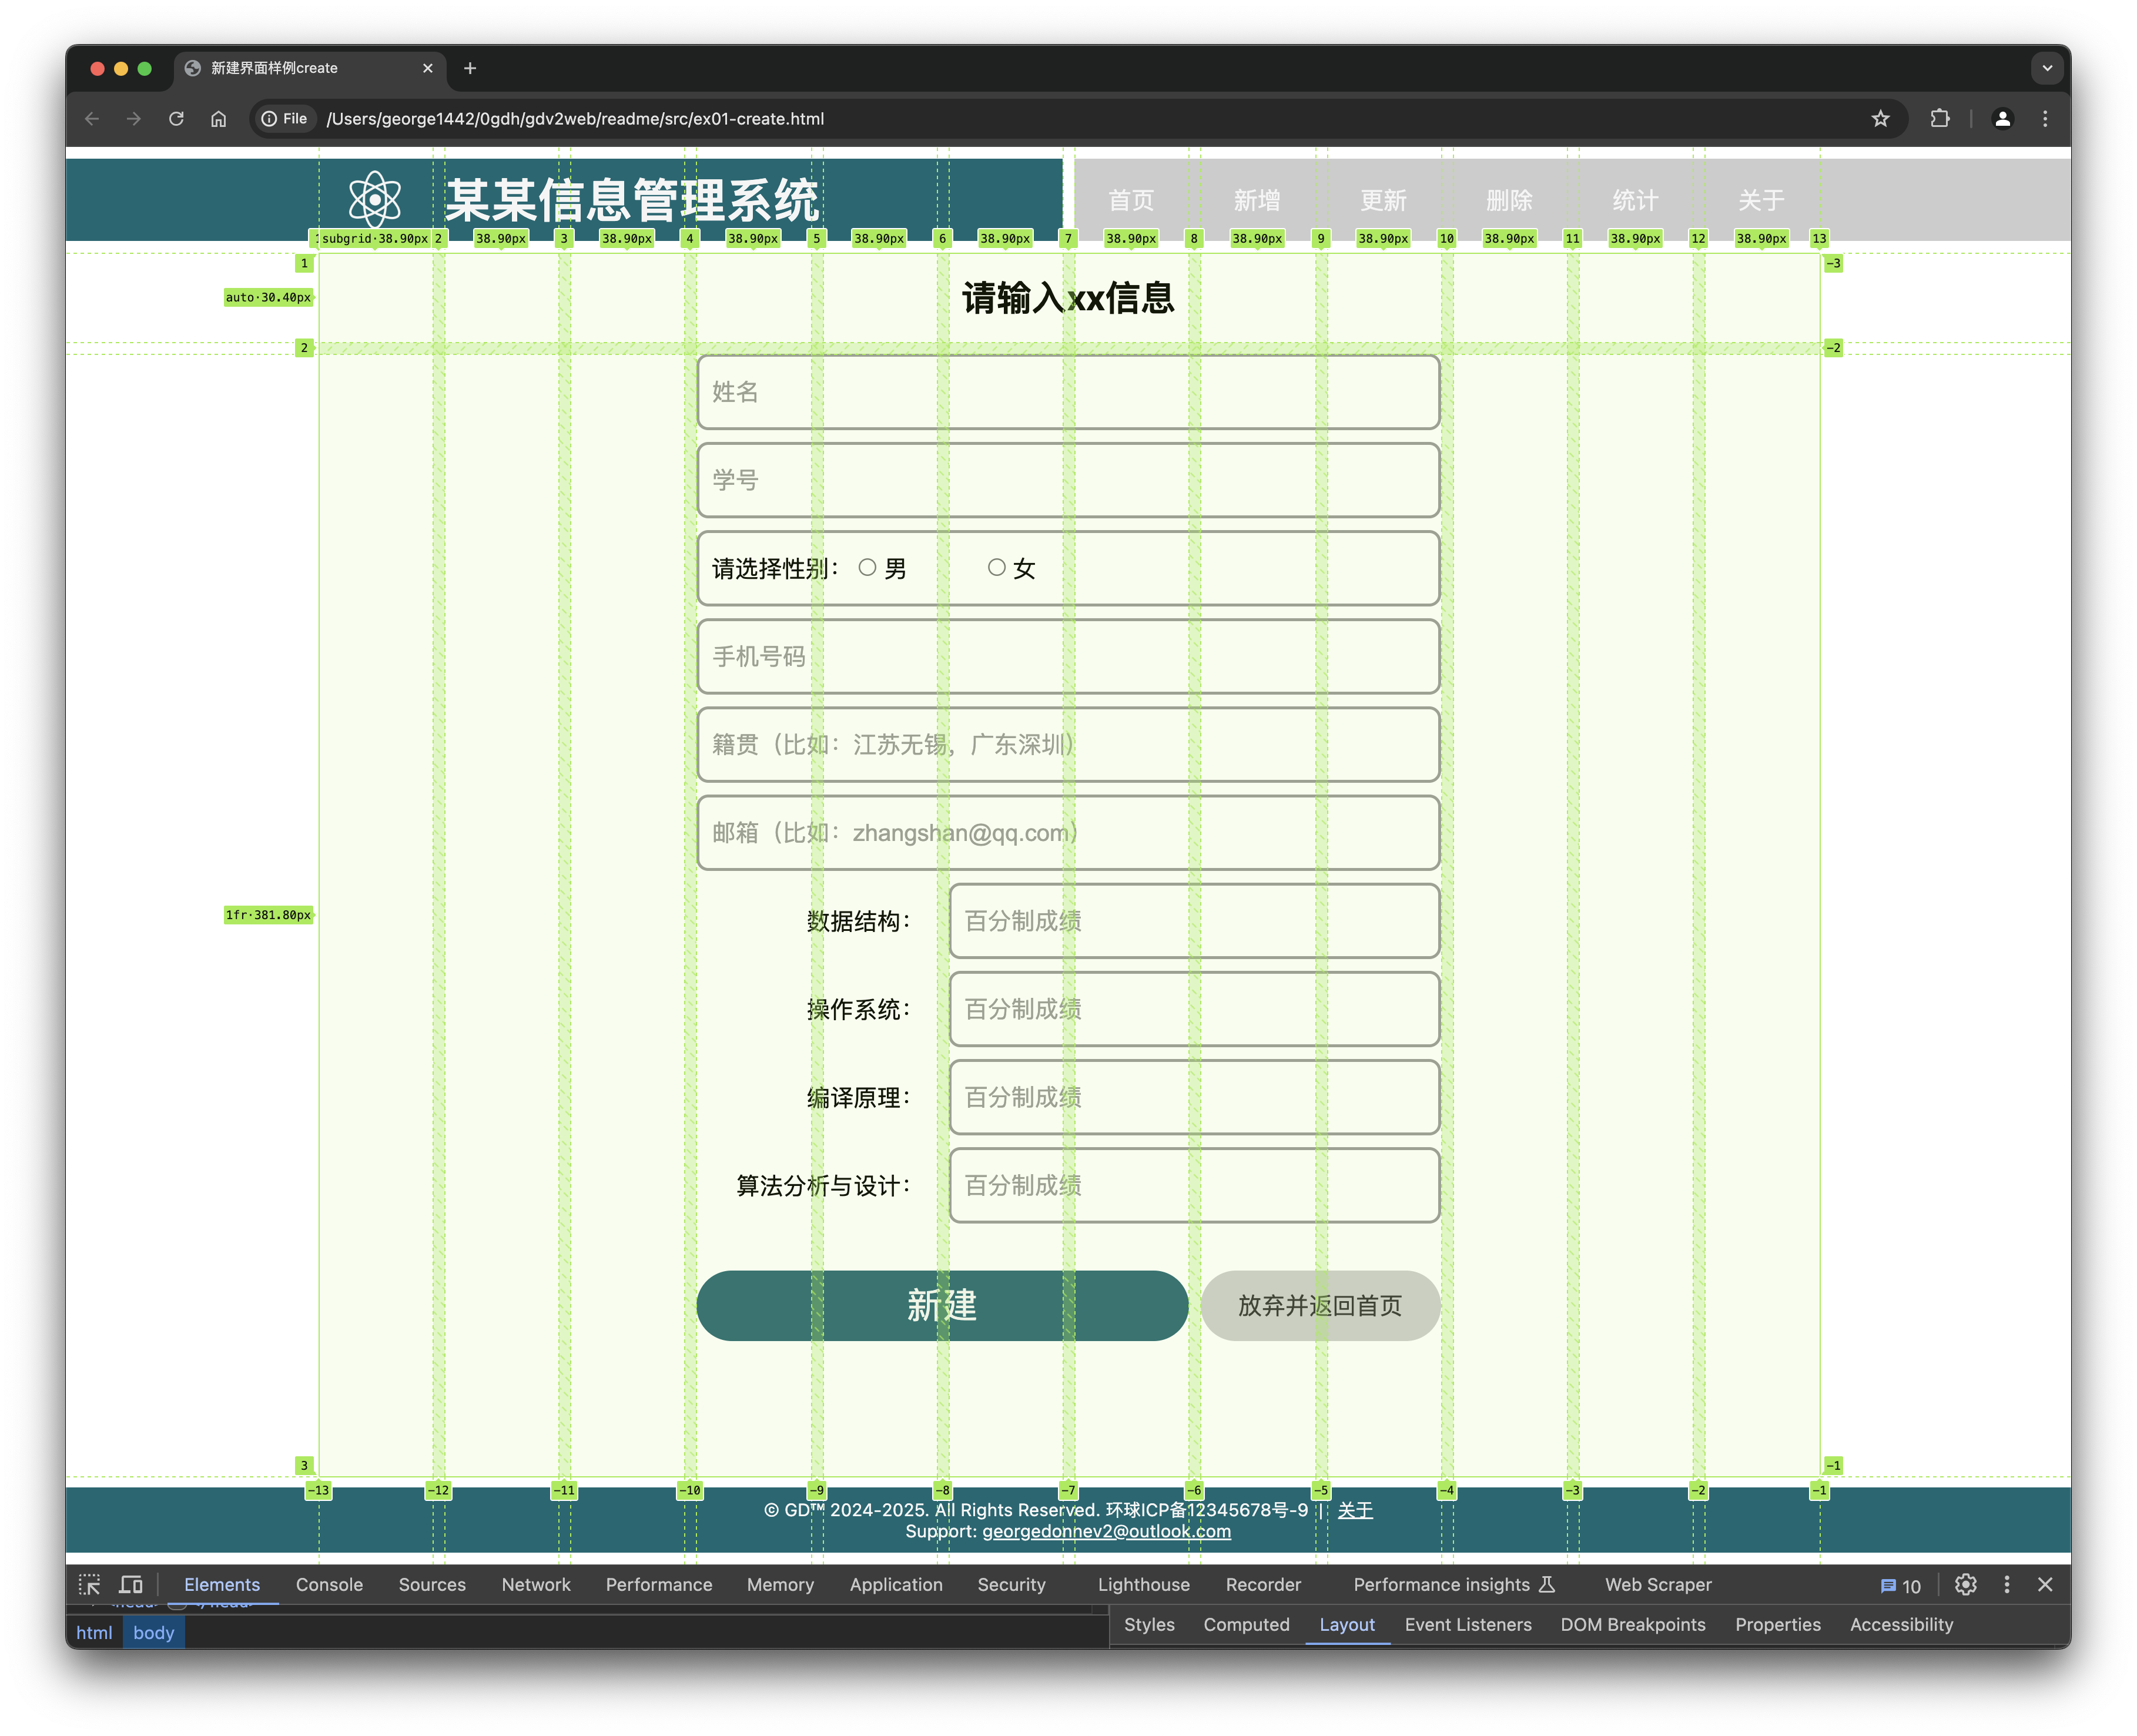Open DevTools settings gear
Viewport: 2137px width, 1736px height.
coord(1965,1585)
